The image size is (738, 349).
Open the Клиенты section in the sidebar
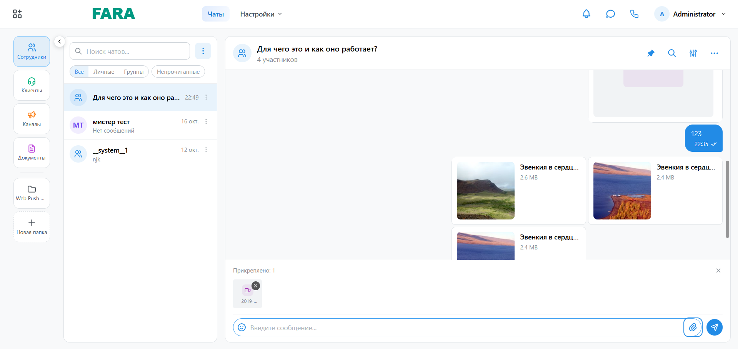[x=32, y=85]
